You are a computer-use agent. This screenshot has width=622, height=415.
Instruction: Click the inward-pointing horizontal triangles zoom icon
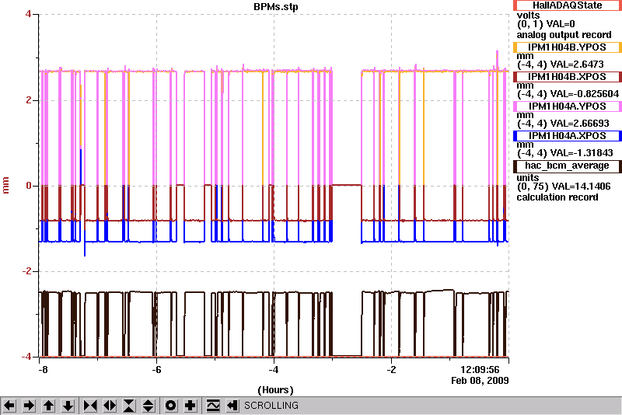tap(90, 406)
